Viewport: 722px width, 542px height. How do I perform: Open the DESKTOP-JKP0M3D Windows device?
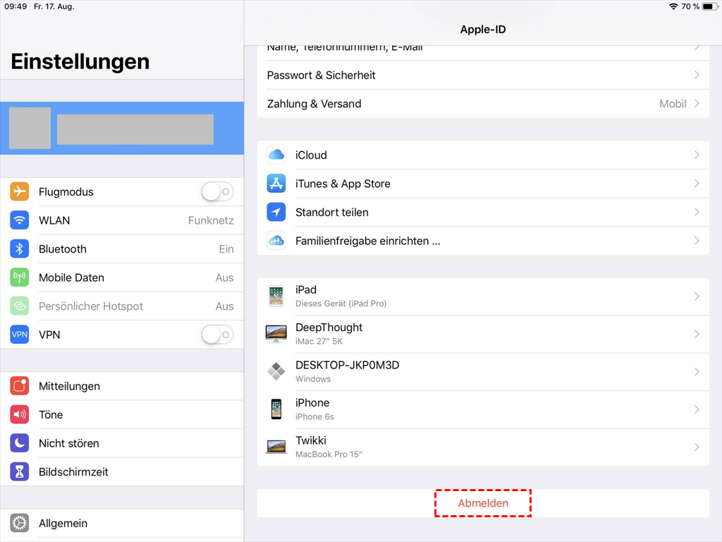[483, 371]
